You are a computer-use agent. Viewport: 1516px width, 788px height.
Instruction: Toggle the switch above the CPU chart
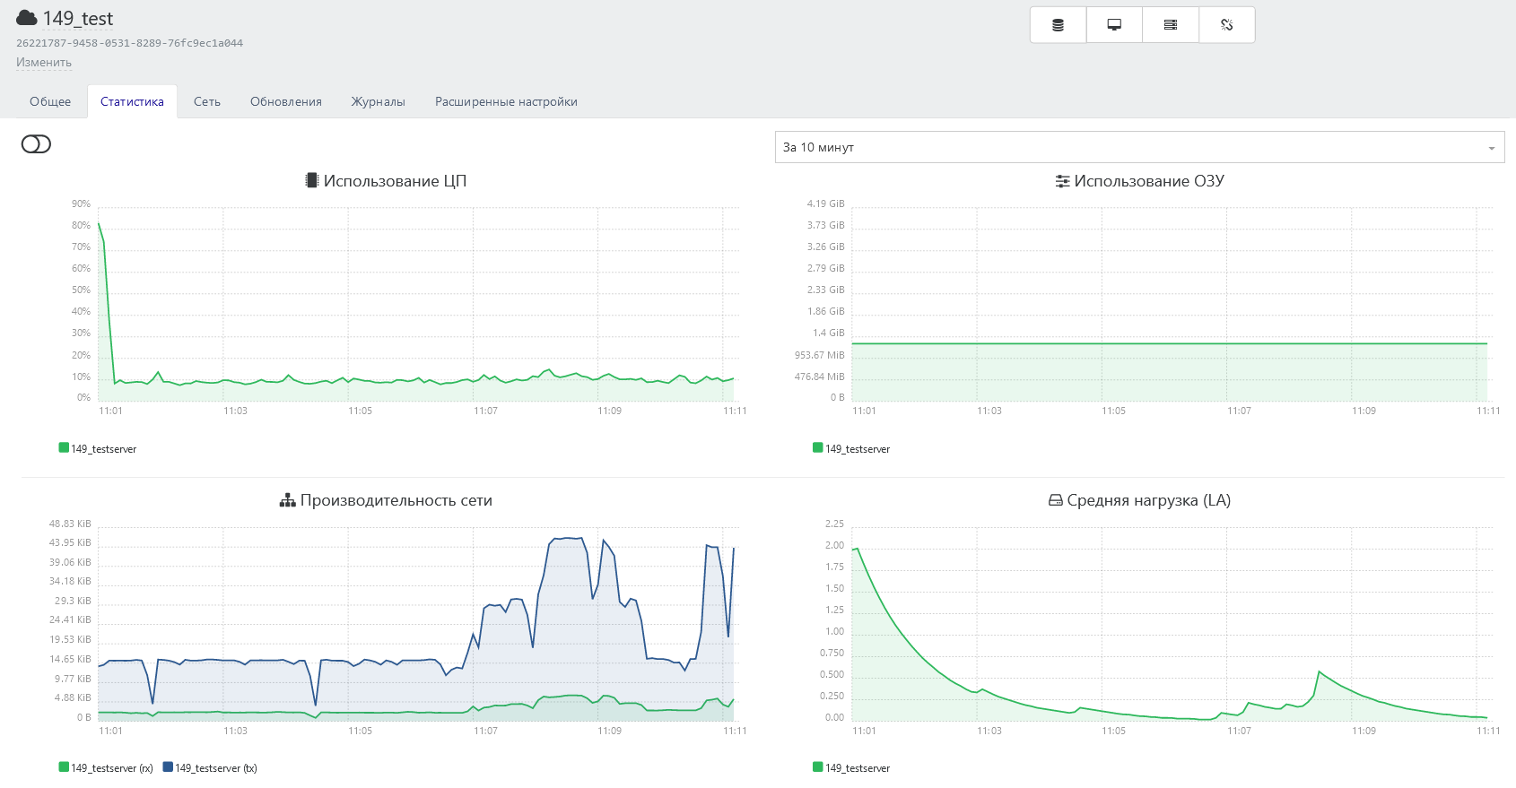point(36,144)
